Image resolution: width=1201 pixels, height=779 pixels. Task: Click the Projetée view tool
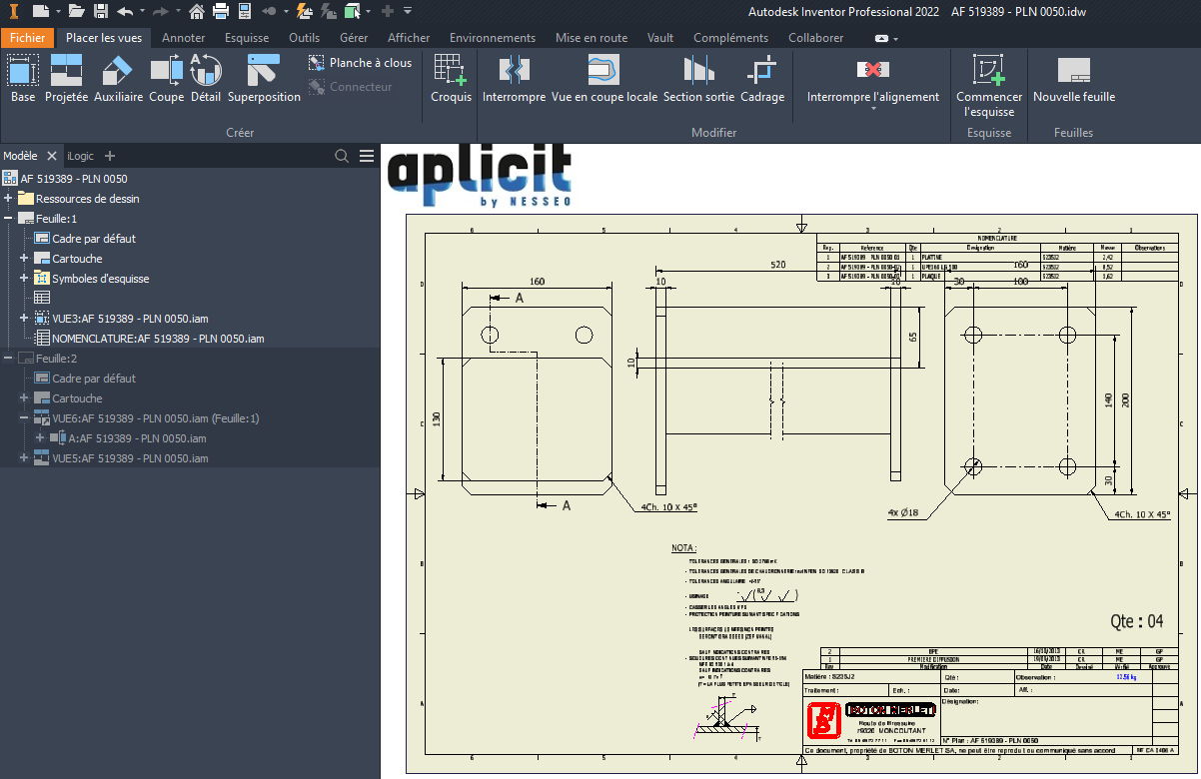pyautogui.click(x=67, y=79)
